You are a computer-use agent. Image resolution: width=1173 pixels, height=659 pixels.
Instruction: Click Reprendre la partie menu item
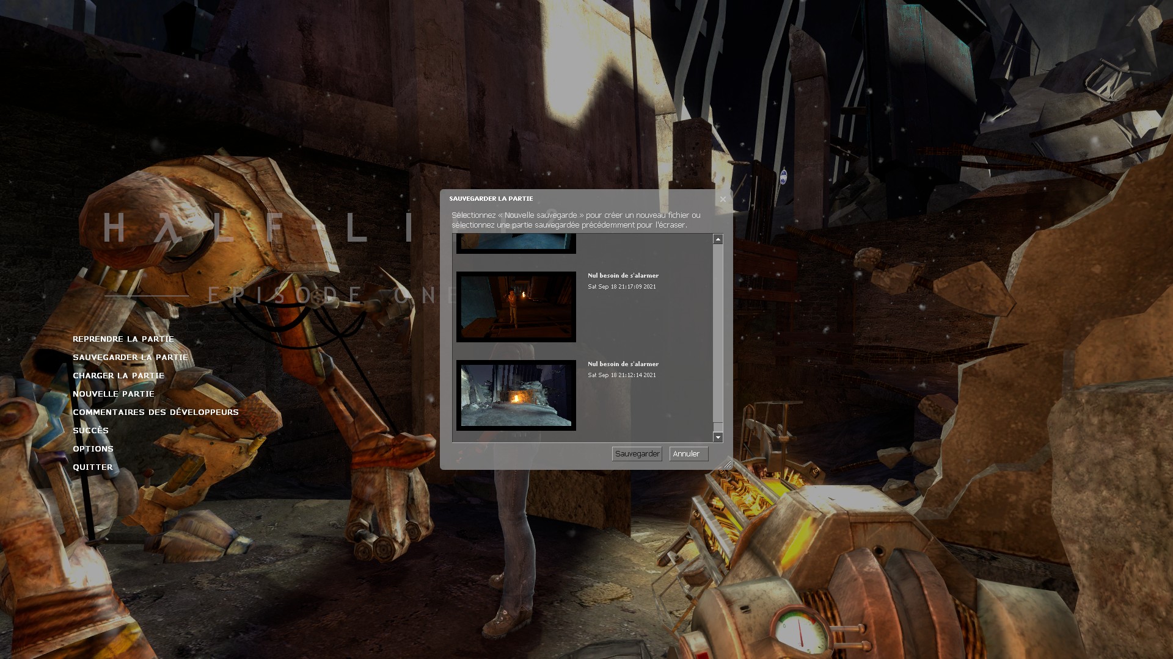point(123,339)
